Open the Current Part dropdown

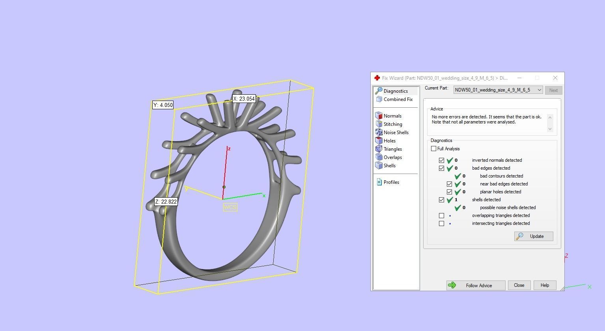coord(498,90)
